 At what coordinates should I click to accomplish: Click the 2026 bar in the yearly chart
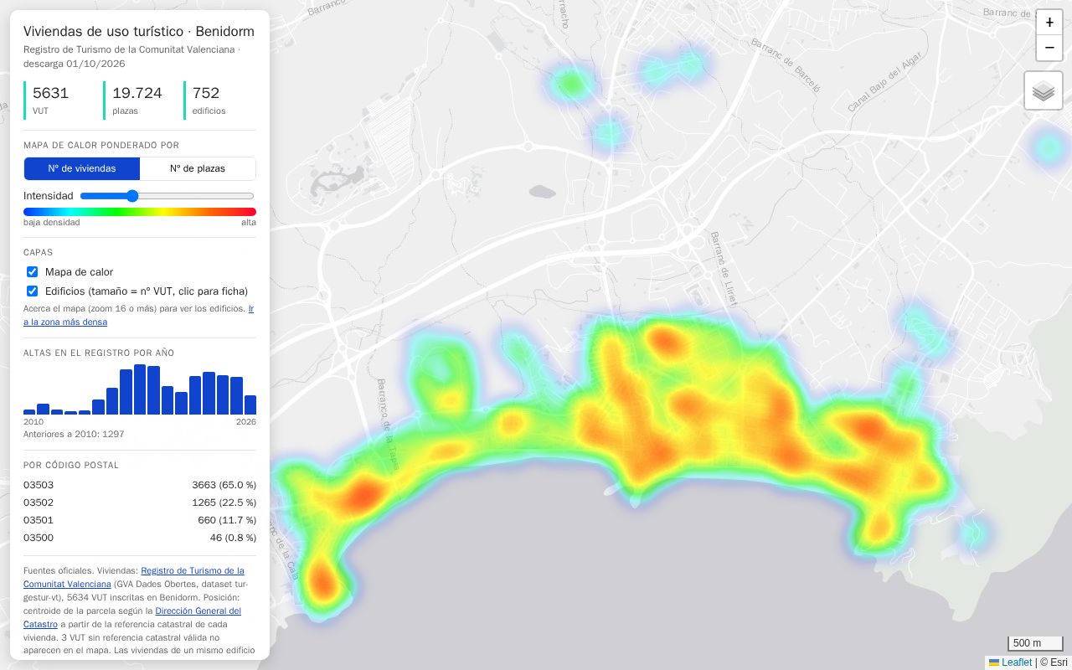coord(250,405)
